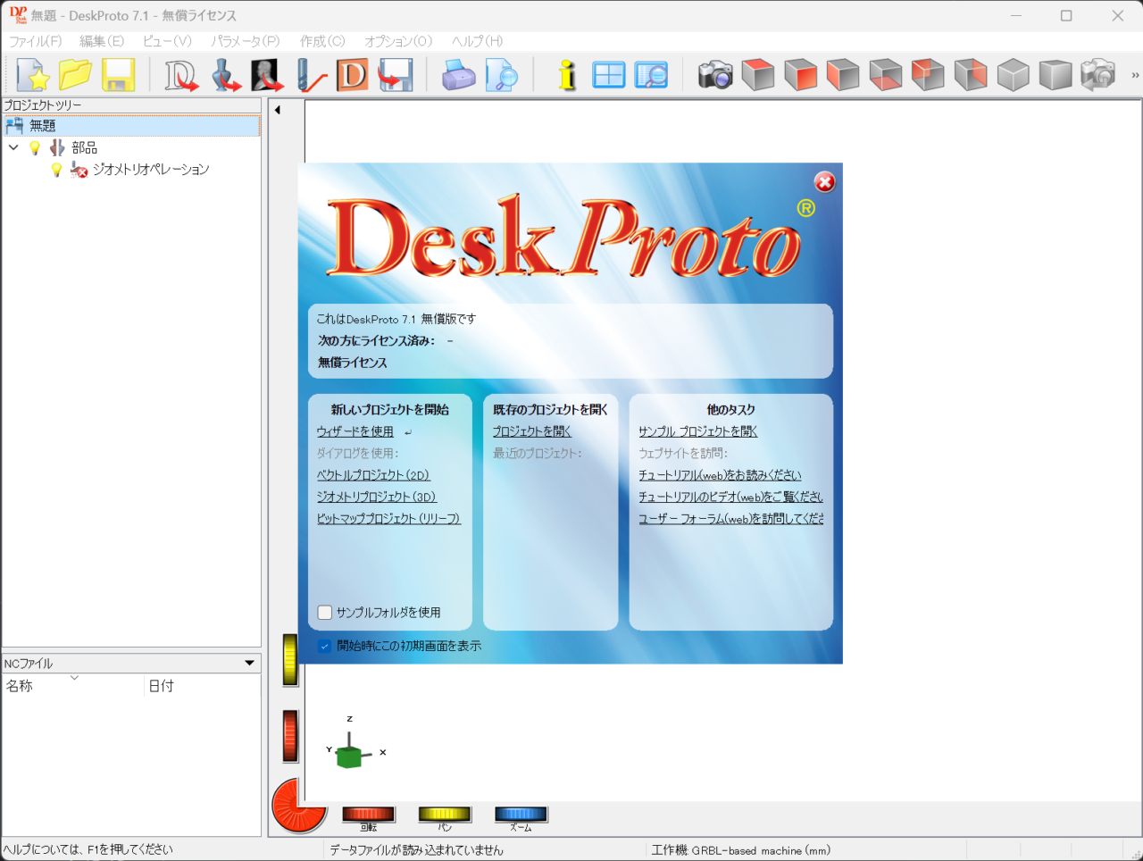Show geometry information yellow i icon
The image size is (1143, 861).
click(x=566, y=75)
